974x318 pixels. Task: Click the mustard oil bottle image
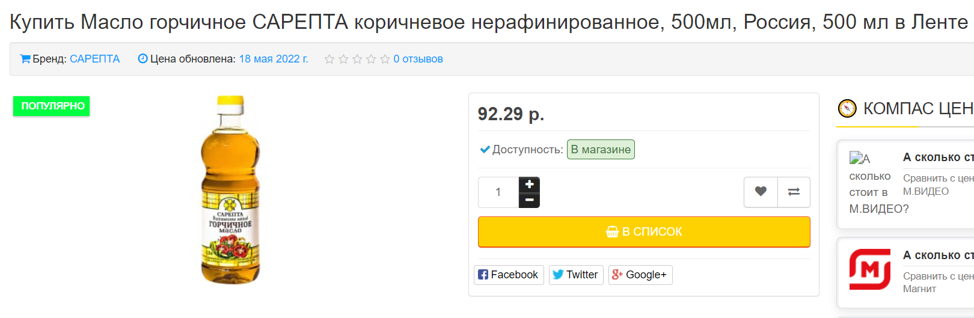(x=230, y=189)
